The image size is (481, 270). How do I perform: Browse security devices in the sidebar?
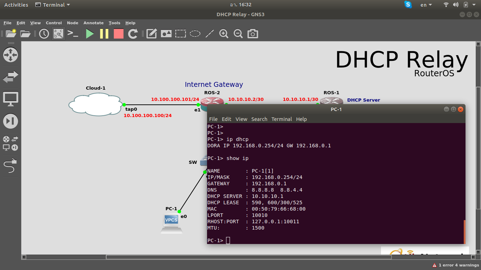11,121
